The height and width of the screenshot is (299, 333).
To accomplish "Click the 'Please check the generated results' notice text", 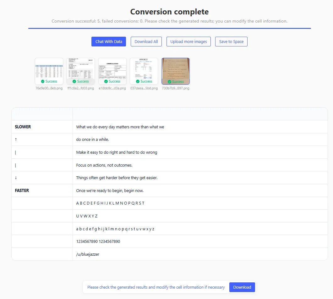I will tap(156, 287).
